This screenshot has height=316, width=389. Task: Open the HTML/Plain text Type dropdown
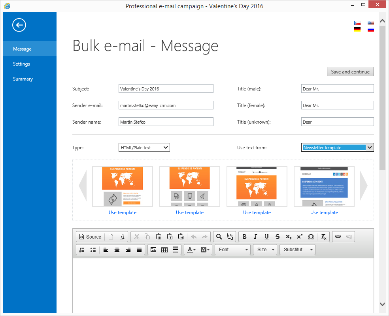144,147
